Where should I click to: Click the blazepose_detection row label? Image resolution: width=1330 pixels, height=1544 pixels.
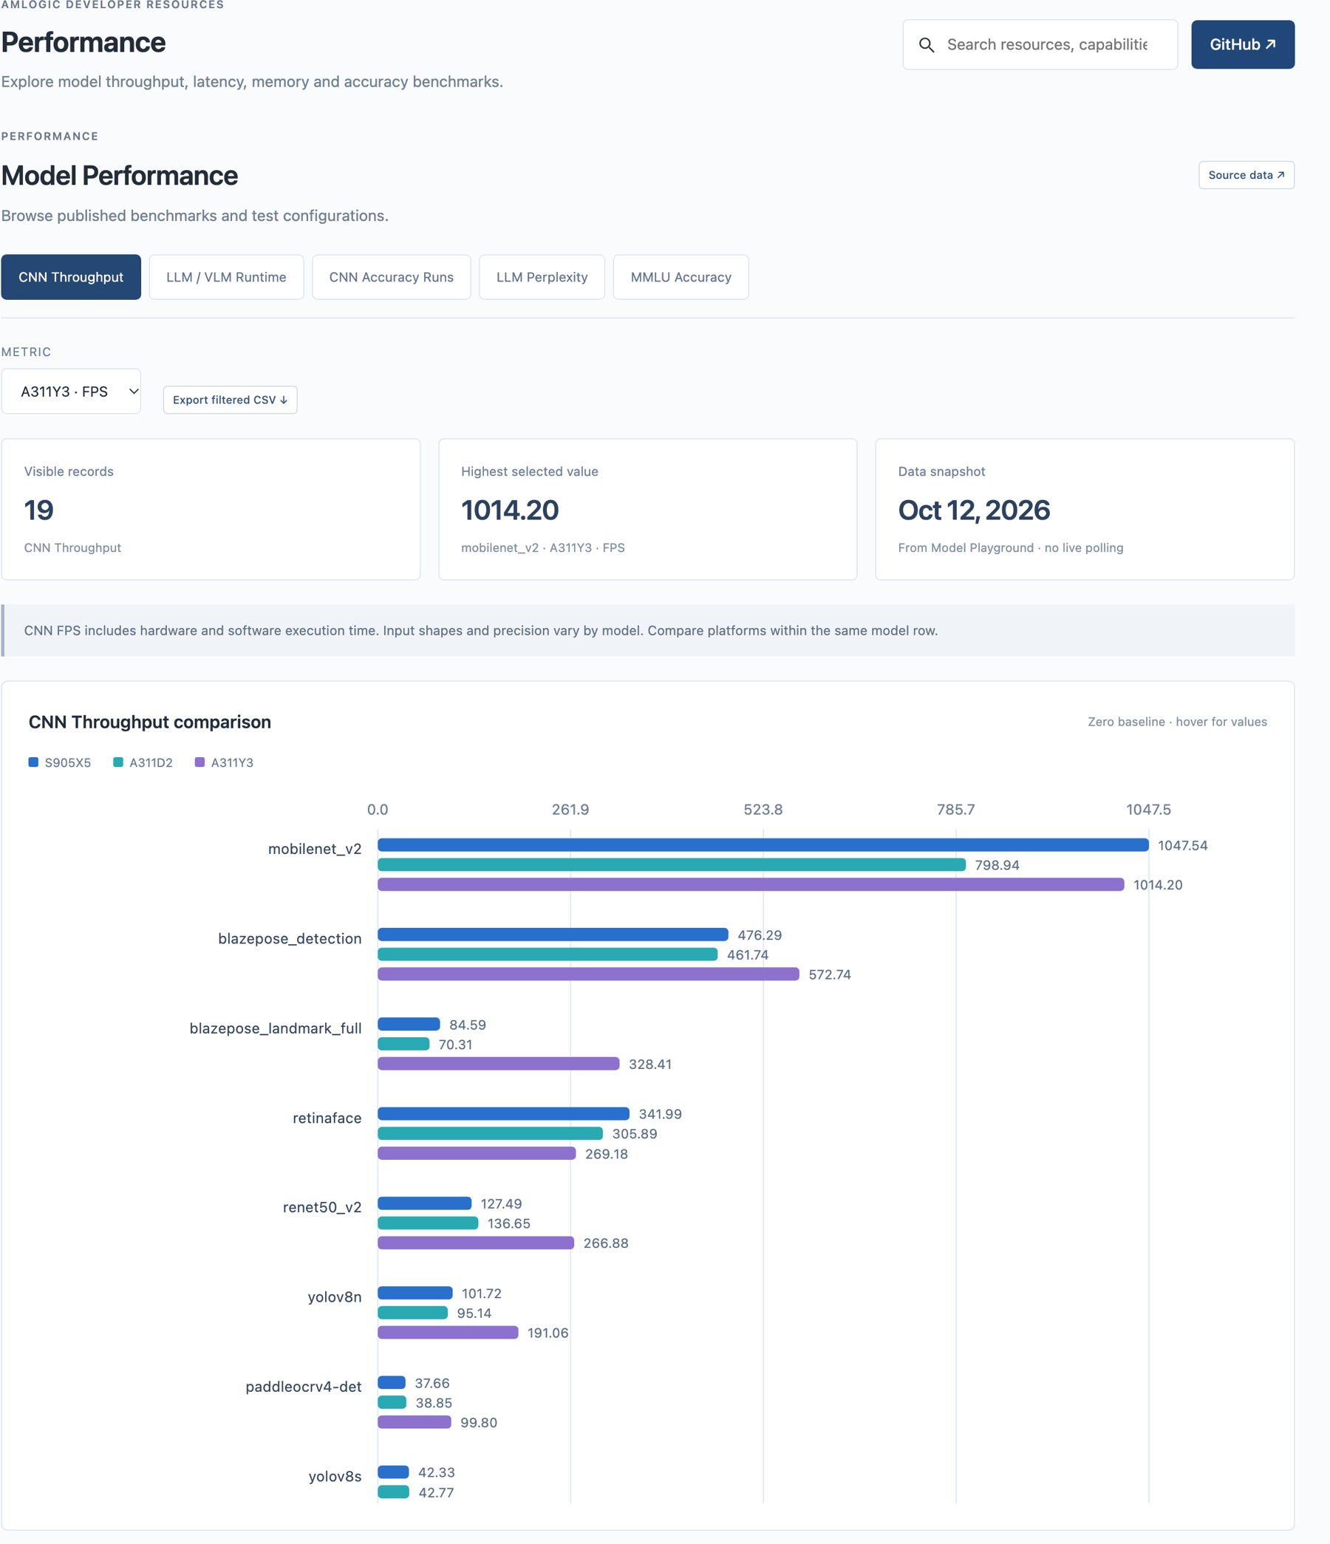[x=290, y=938]
